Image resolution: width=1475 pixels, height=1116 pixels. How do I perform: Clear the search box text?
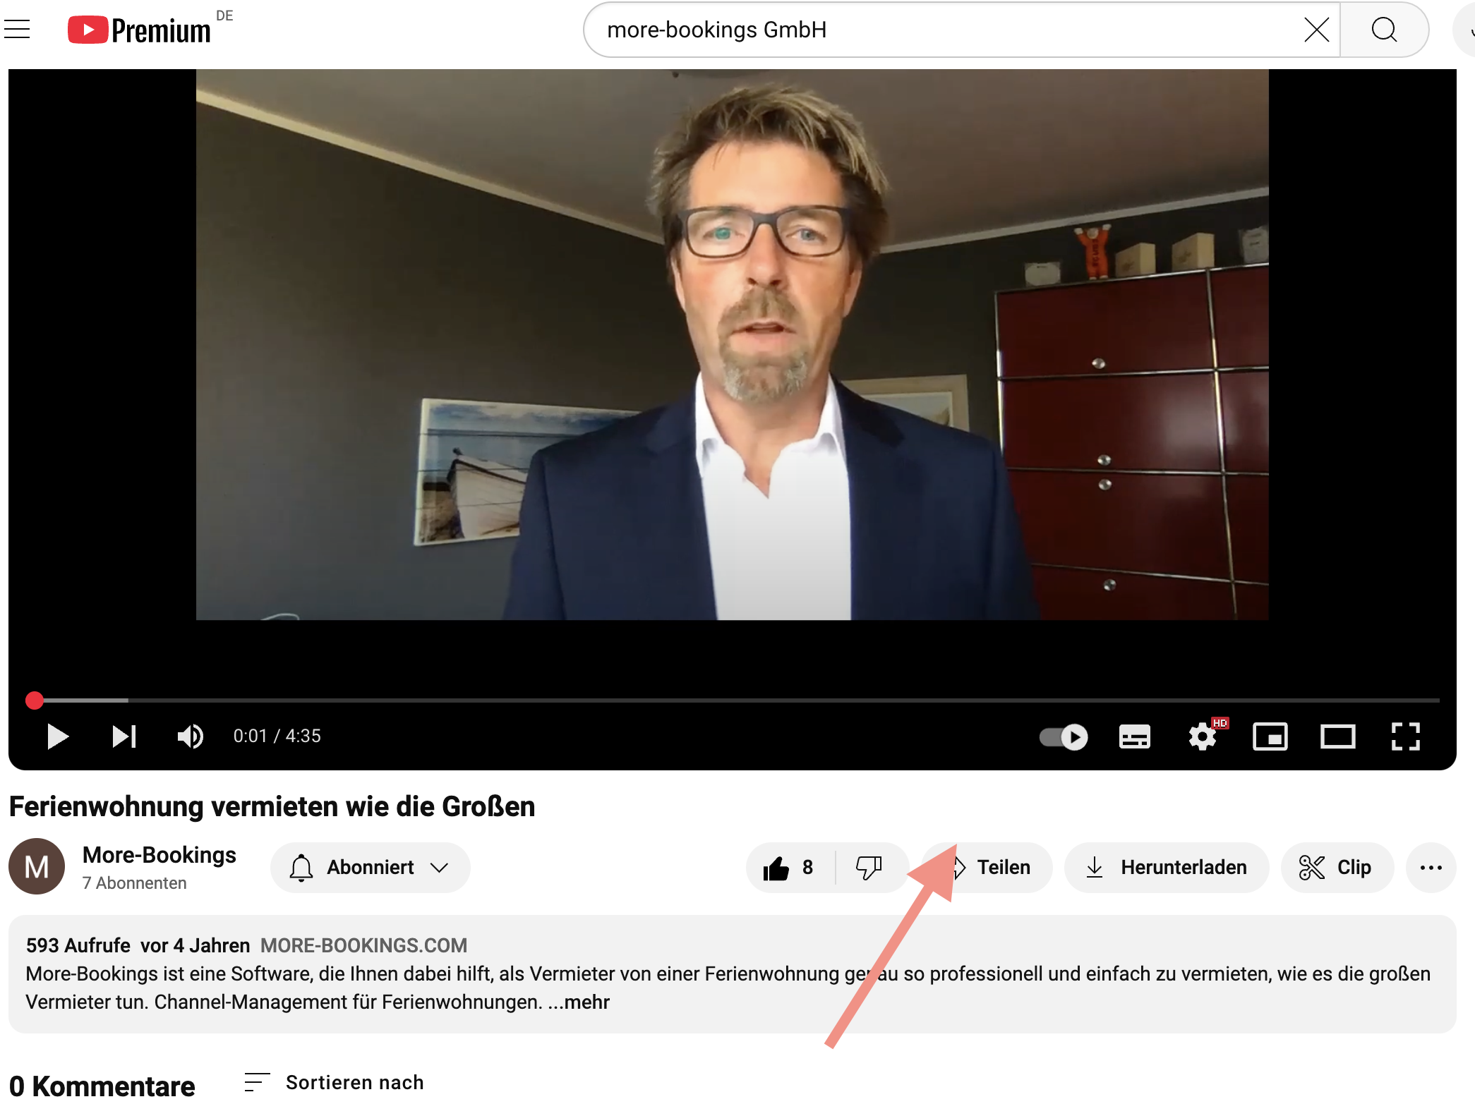coord(1316,30)
